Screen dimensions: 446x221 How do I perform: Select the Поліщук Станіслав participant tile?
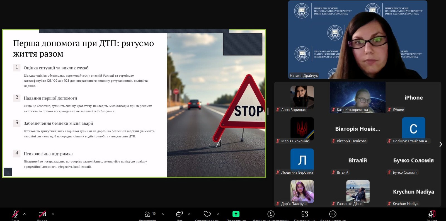tap(413, 129)
